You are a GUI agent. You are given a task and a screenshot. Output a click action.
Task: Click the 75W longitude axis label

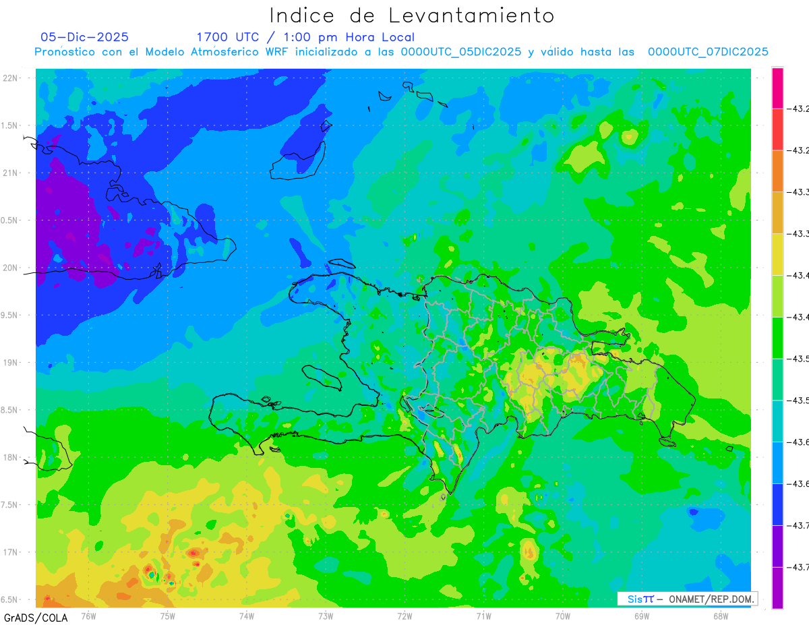point(168,616)
